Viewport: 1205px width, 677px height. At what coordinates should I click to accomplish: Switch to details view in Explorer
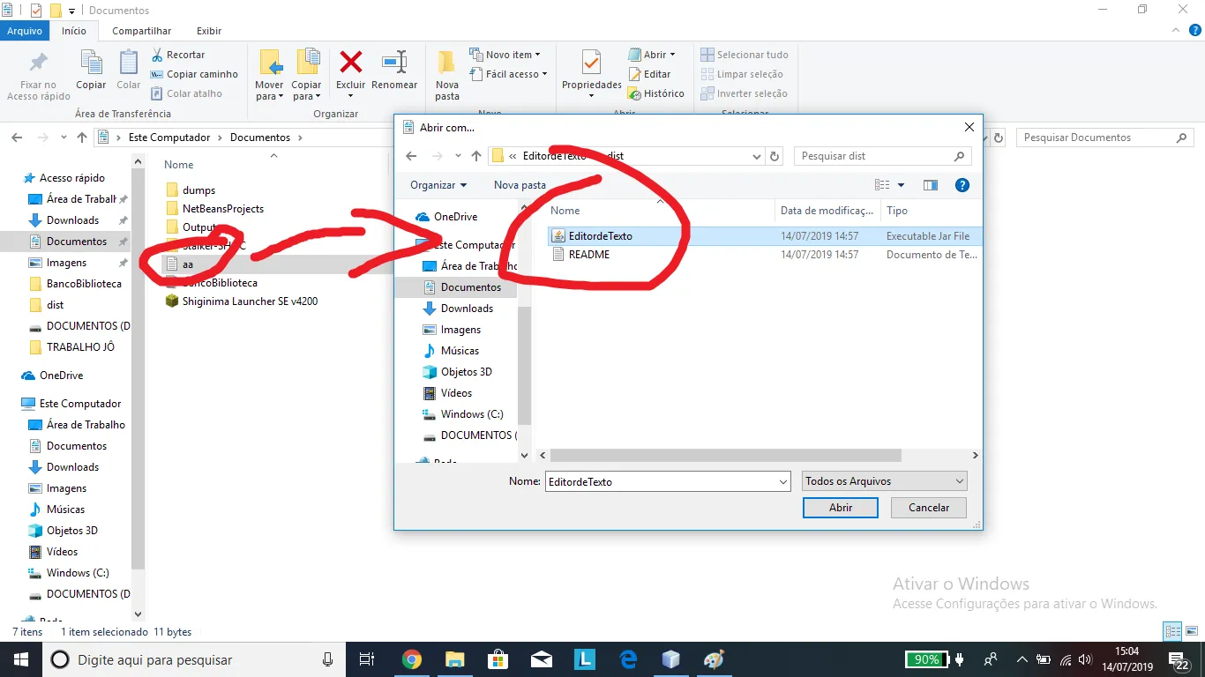(1172, 631)
